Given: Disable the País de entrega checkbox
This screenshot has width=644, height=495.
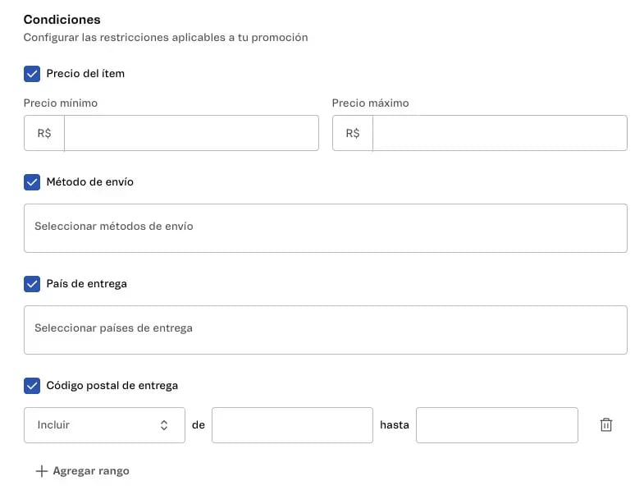Looking at the screenshot, I should [x=32, y=284].
